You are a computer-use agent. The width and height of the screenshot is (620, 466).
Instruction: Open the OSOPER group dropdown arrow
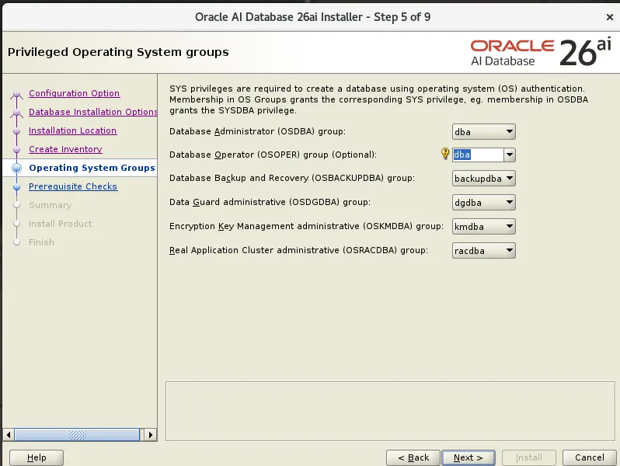coord(510,155)
